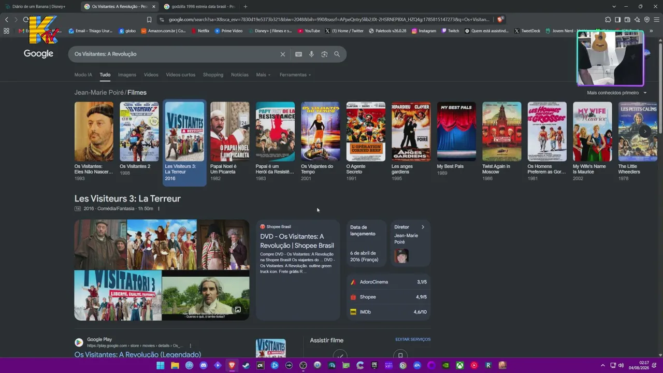
Task: Click the browser address bar URL
Action: click(329, 20)
